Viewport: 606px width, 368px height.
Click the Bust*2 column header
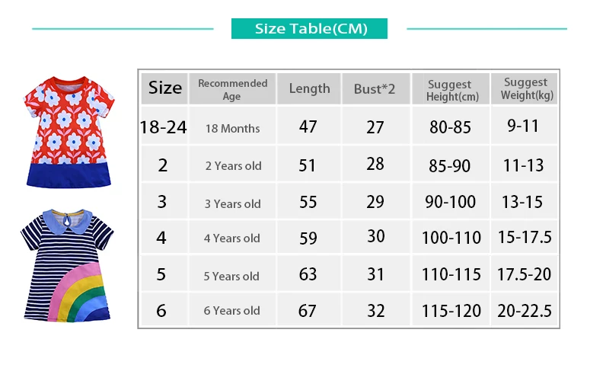[x=375, y=89]
